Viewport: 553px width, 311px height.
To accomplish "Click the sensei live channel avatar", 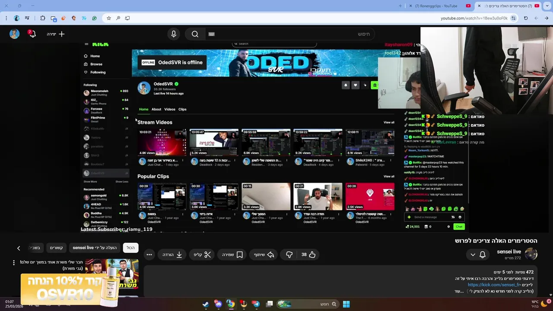I will tap(531, 254).
